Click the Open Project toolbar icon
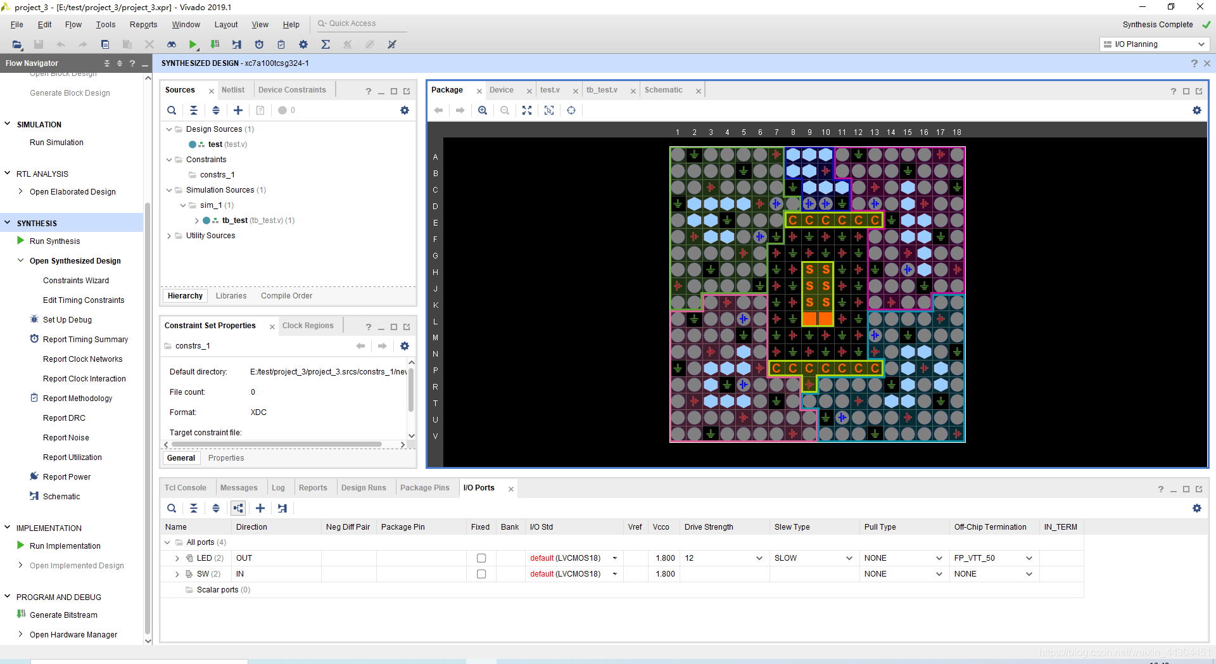Screen dimensions: 1216x664 tap(17, 44)
